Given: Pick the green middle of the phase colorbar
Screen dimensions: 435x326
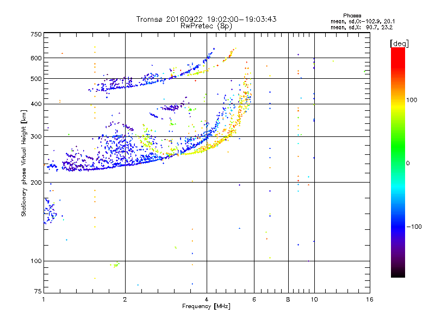Looking at the screenshot, I should click(x=398, y=147).
